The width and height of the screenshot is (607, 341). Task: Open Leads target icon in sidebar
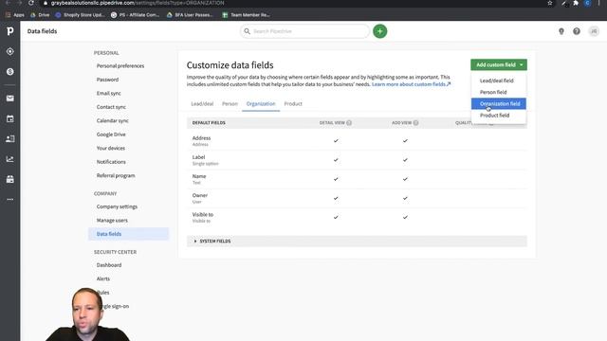point(10,51)
